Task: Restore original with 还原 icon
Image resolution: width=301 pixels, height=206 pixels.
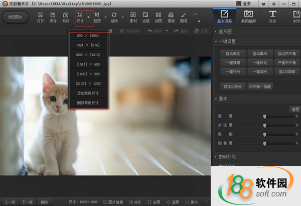Action: pyautogui.click(x=201, y=31)
